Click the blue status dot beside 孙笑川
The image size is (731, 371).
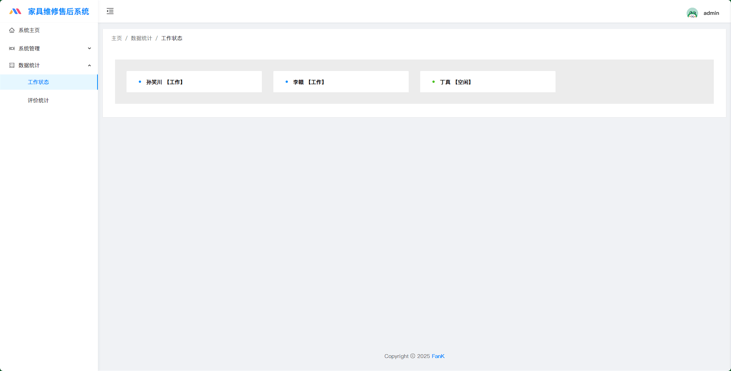pos(140,82)
